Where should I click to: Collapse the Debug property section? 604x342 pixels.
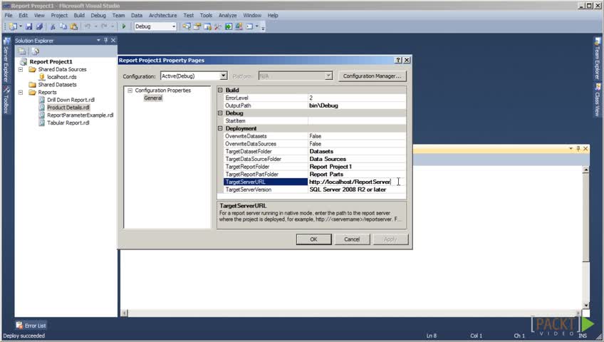click(220, 113)
